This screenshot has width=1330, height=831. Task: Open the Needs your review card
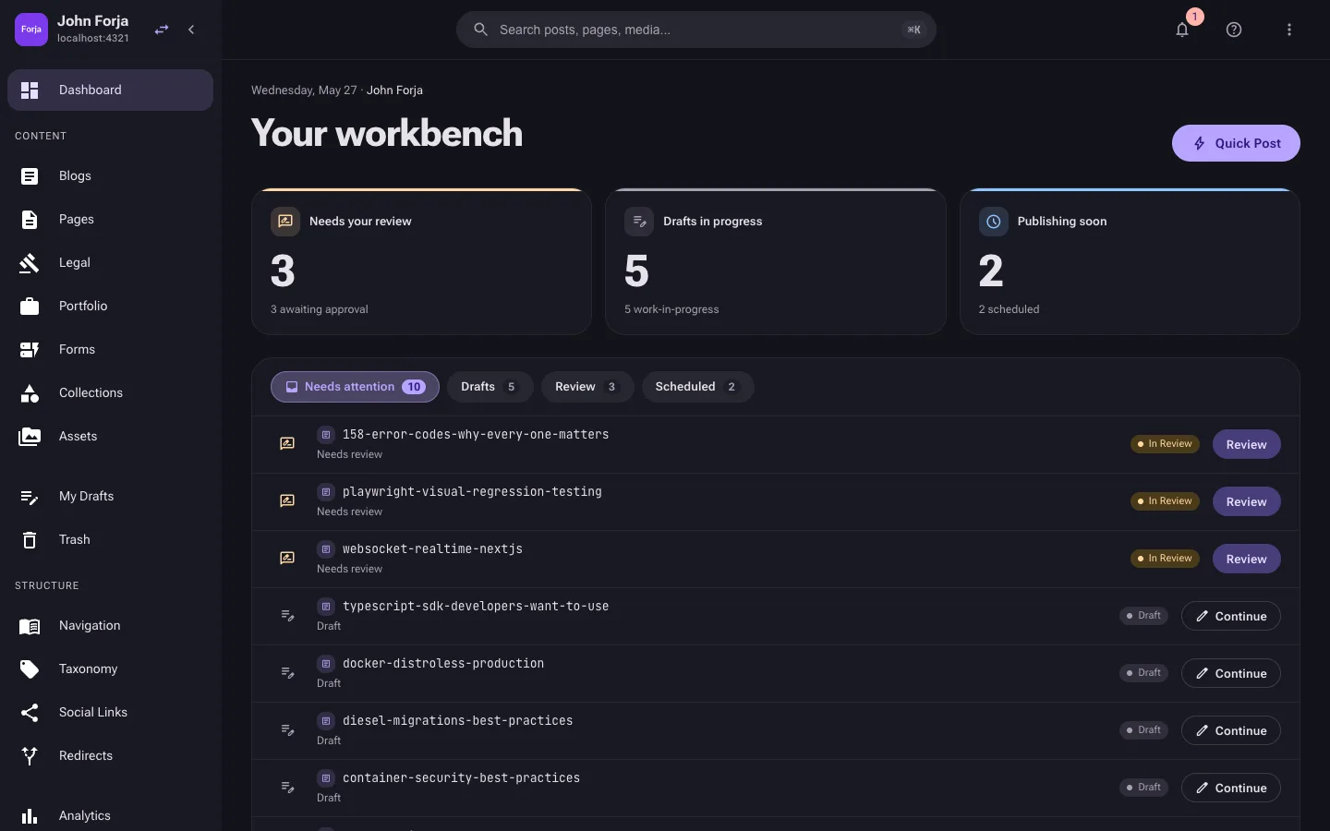coord(421,261)
